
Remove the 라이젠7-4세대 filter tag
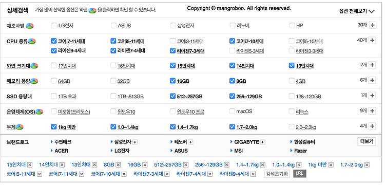click(x=210, y=174)
